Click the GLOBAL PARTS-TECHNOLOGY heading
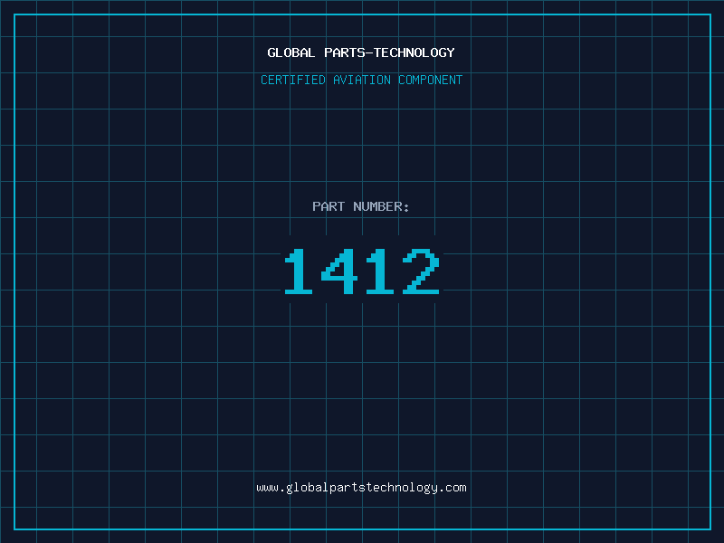Viewport: 724px width, 543px height. (x=361, y=52)
